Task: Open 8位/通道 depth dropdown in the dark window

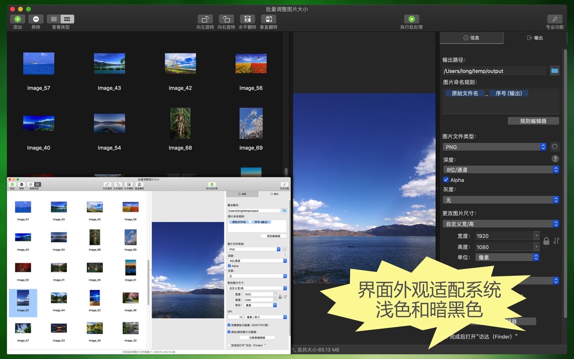Action: click(x=501, y=169)
